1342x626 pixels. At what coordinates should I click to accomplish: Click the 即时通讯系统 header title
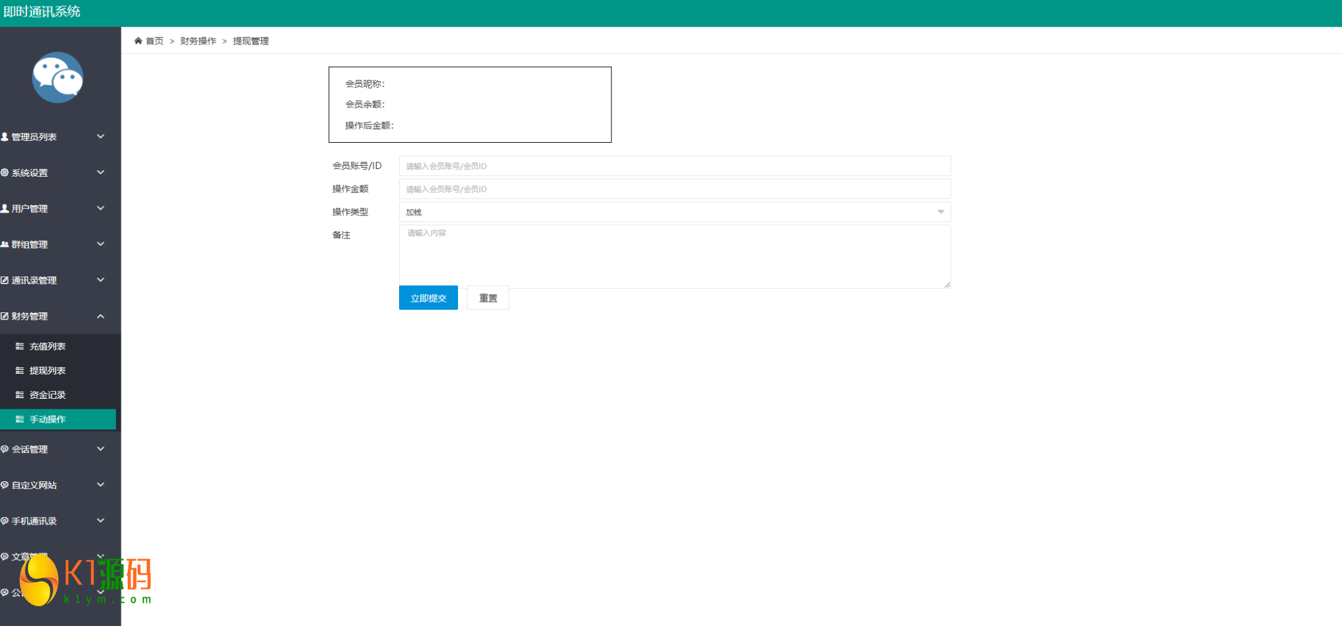[x=42, y=12]
